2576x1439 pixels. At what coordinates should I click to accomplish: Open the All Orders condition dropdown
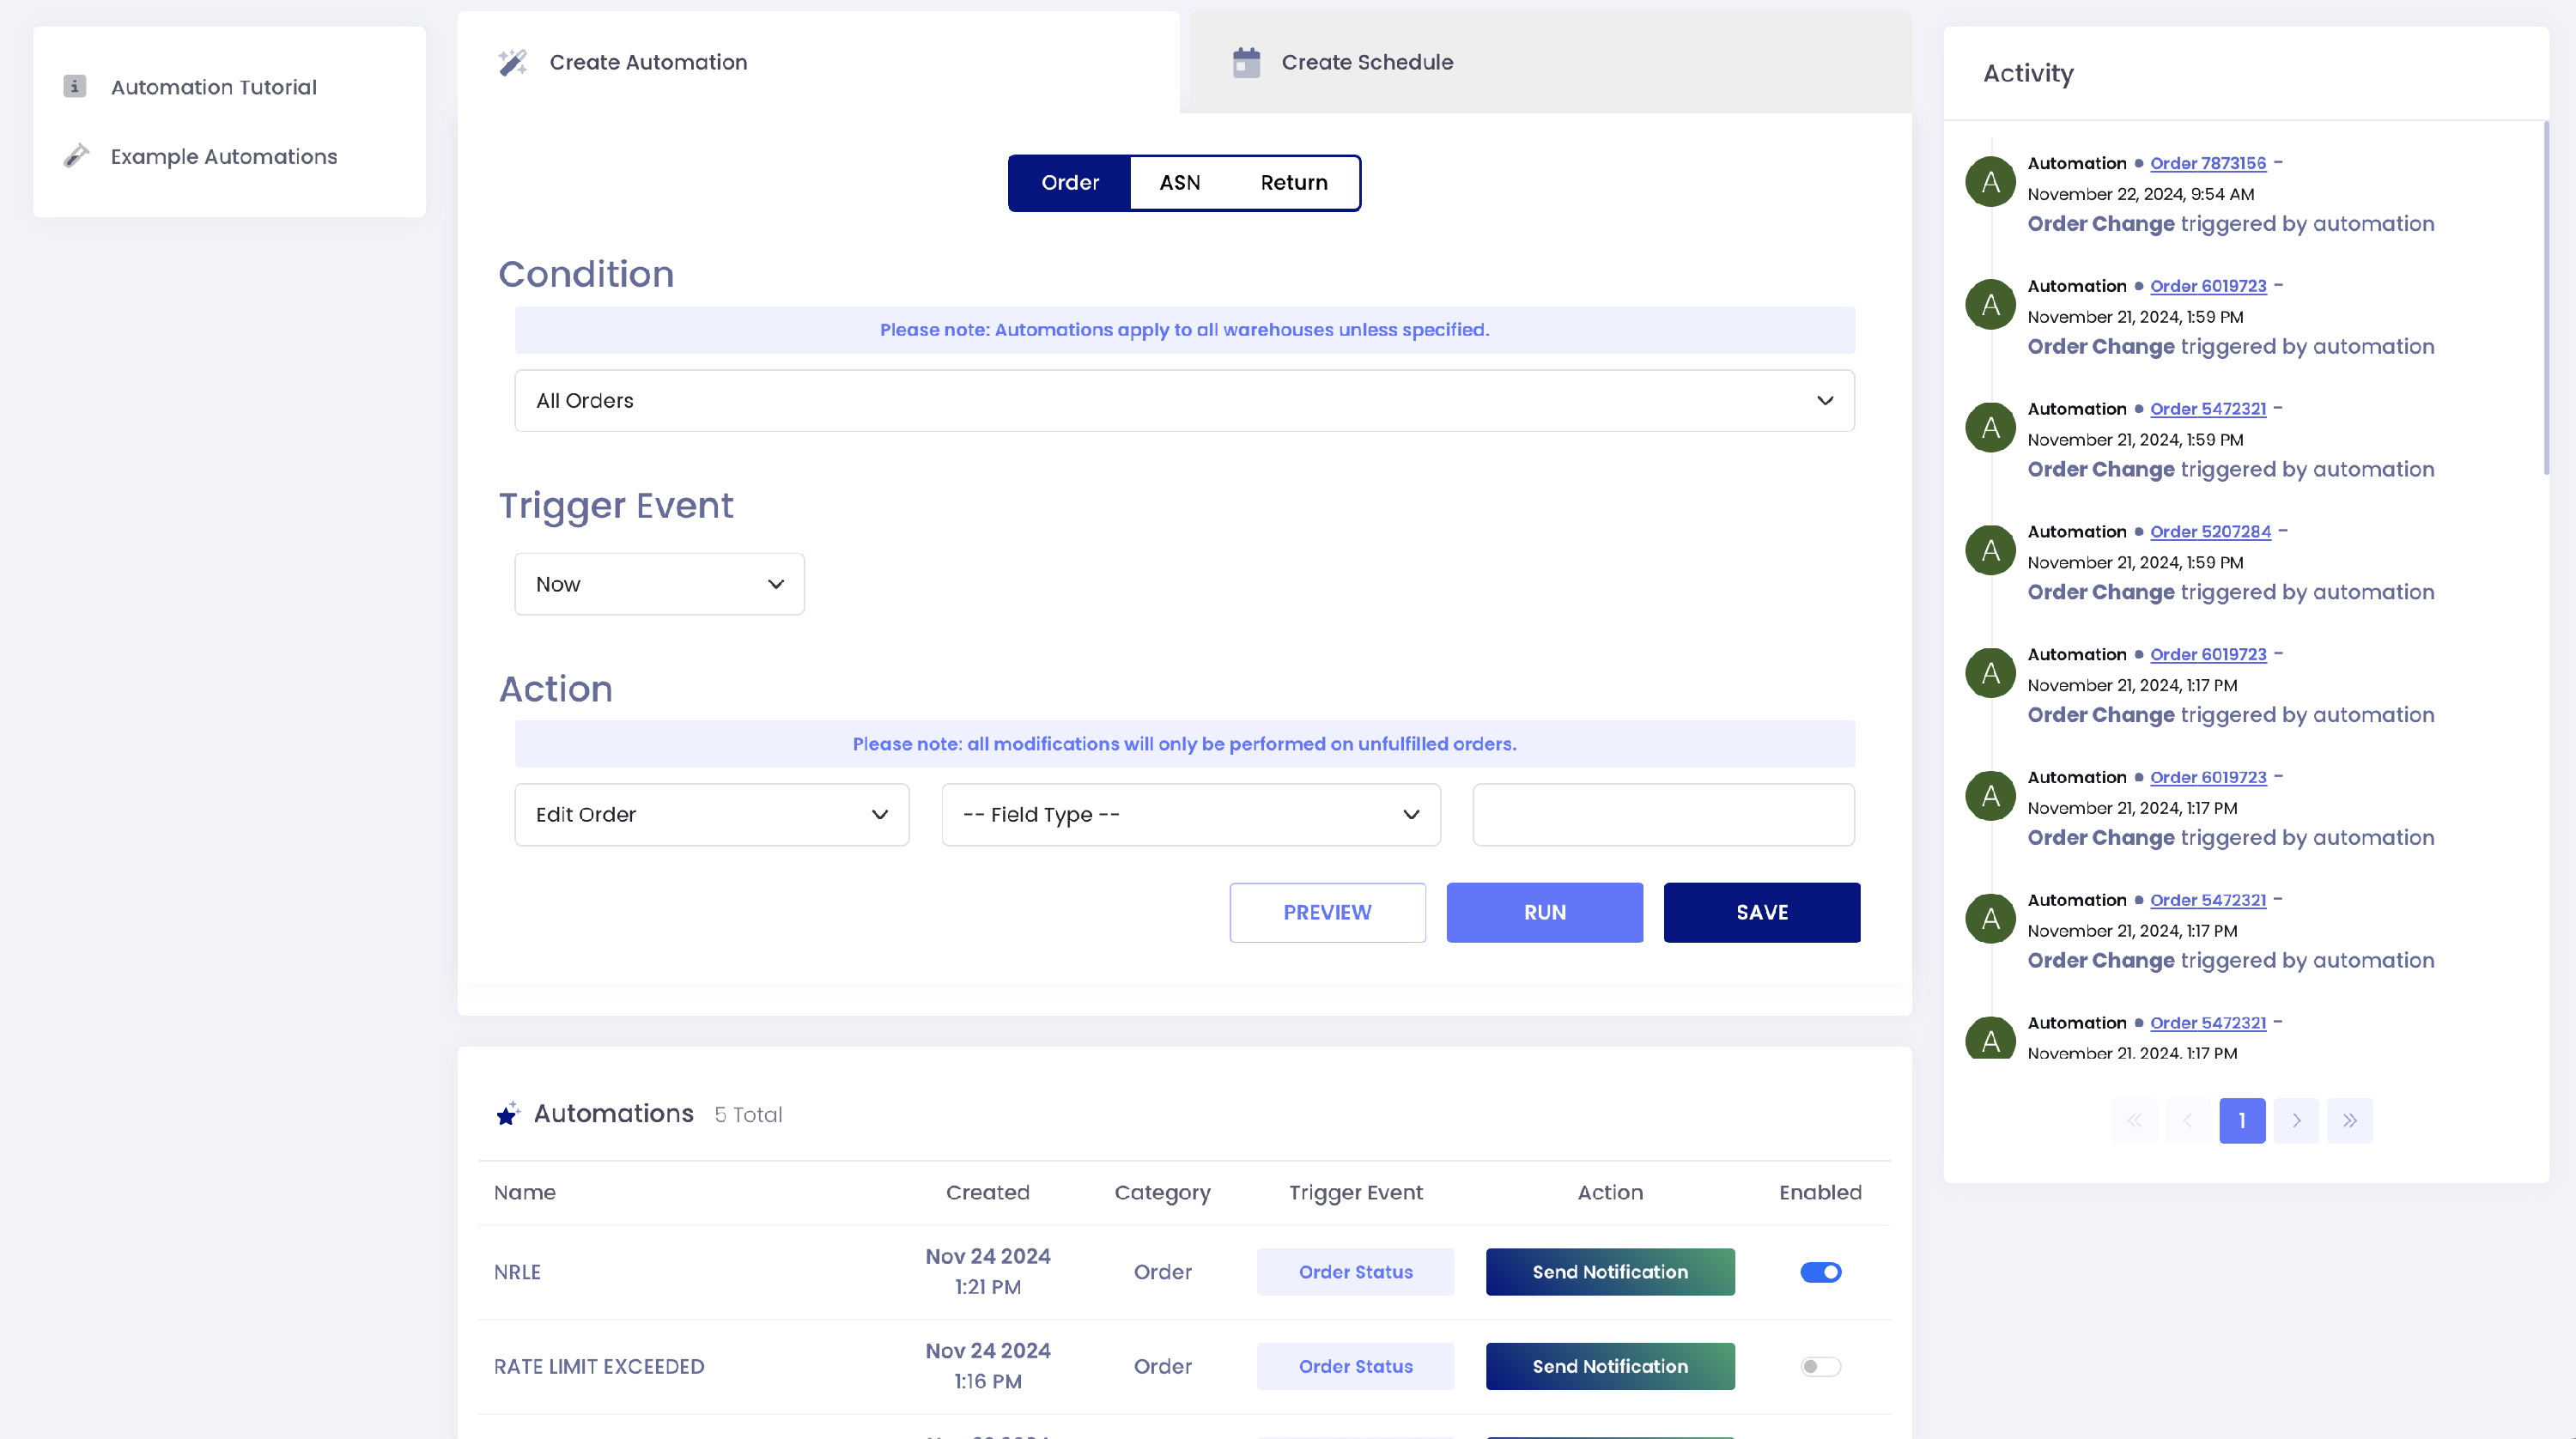[x=1184, y=401]
